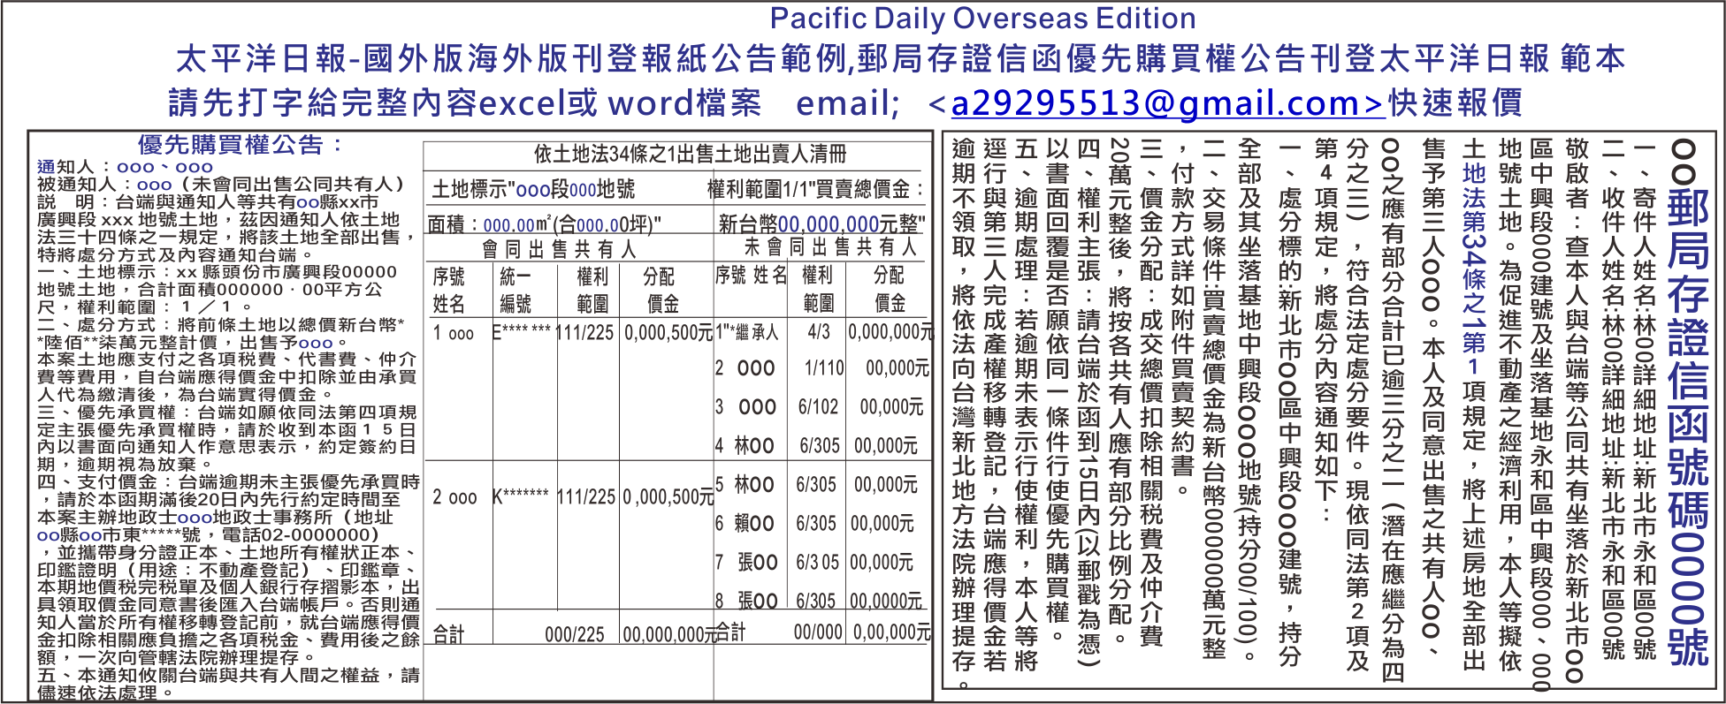Viewport: 1726px width, 704px height.
Task: Click the "5 林OO" name cell
Action: point(745,485)
